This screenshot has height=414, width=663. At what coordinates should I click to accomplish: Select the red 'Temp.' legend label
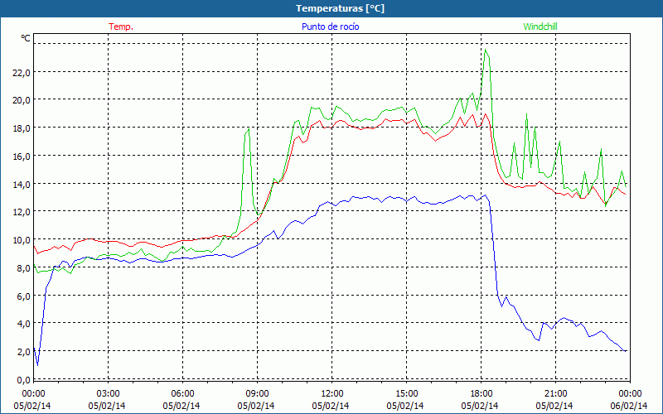121,26
